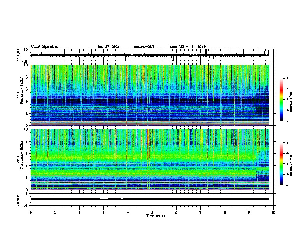
Task: Click the time axis tick label 3
Action: pyautogui.click(x=103, y=212)
